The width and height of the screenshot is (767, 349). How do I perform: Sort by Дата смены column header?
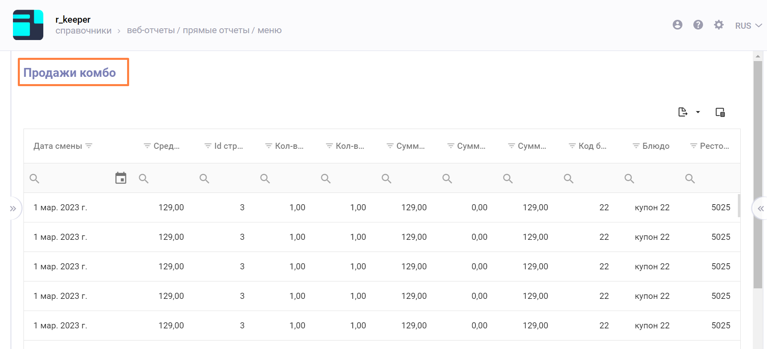click(58, 146)
